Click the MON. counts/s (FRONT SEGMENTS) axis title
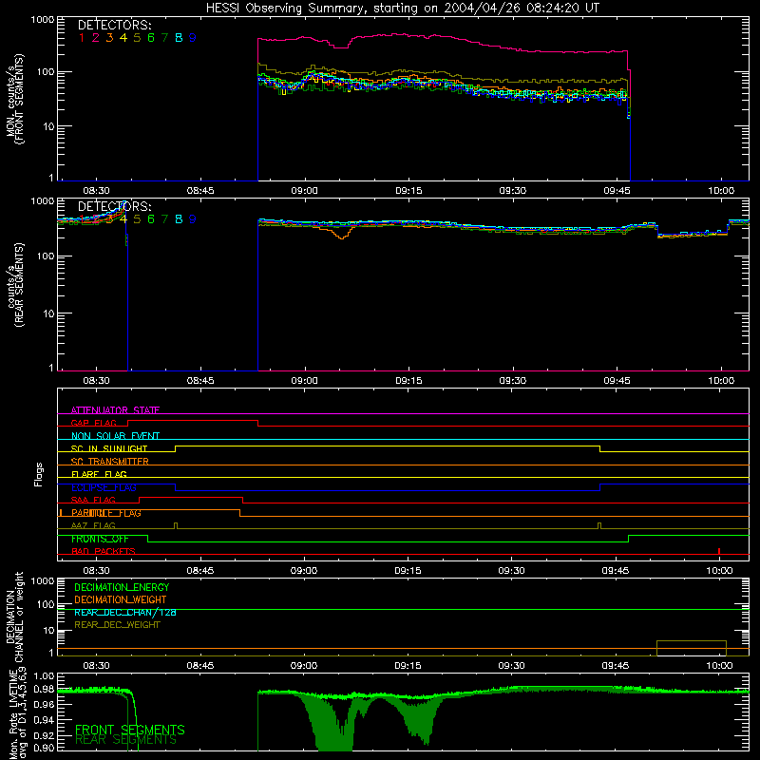760x760 pixels. (15, 99)
